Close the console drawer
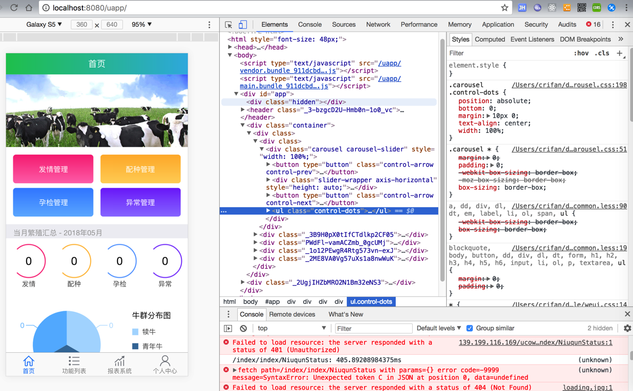 pos(627,314)
